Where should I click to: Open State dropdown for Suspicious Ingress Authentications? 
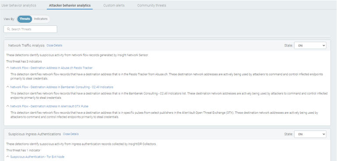coord(310,134)
